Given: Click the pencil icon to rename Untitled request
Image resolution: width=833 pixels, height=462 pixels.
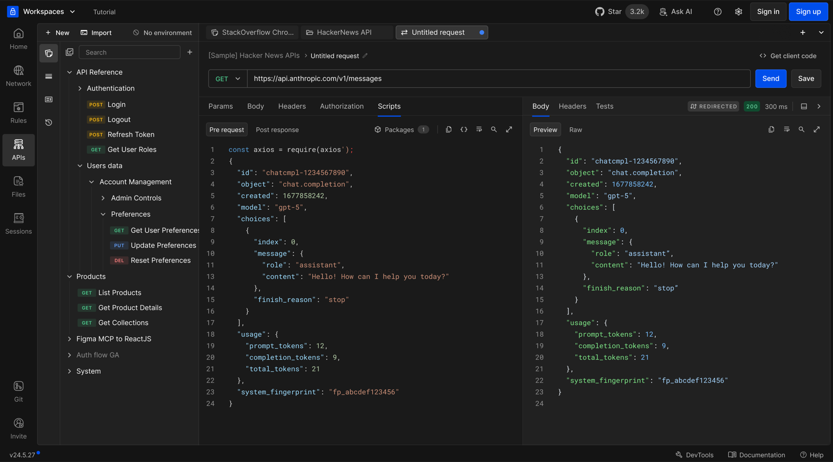Looking at the screenshot, I should tap(365, 56).
